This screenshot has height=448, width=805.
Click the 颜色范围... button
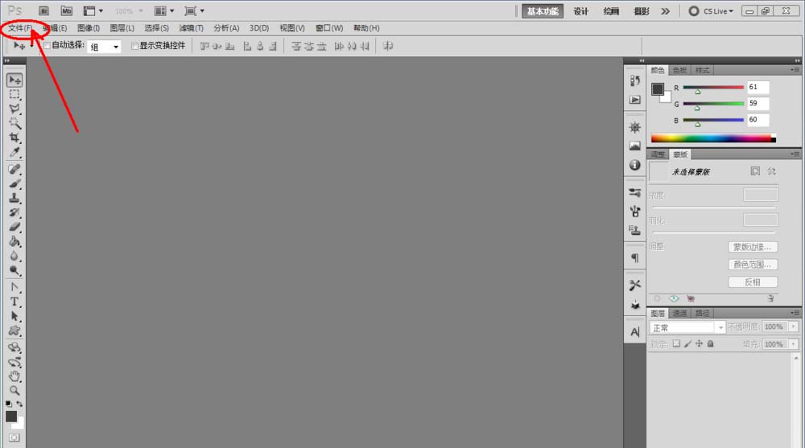[x=753, y=265]
